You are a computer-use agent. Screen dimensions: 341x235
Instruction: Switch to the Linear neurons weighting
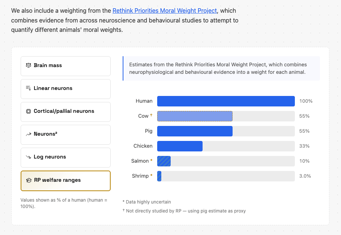[x=66, y=89]
